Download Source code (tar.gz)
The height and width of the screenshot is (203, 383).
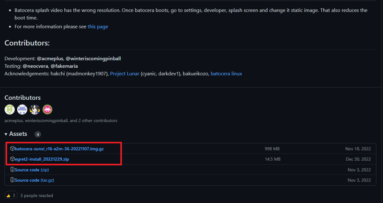pos(34,181)
